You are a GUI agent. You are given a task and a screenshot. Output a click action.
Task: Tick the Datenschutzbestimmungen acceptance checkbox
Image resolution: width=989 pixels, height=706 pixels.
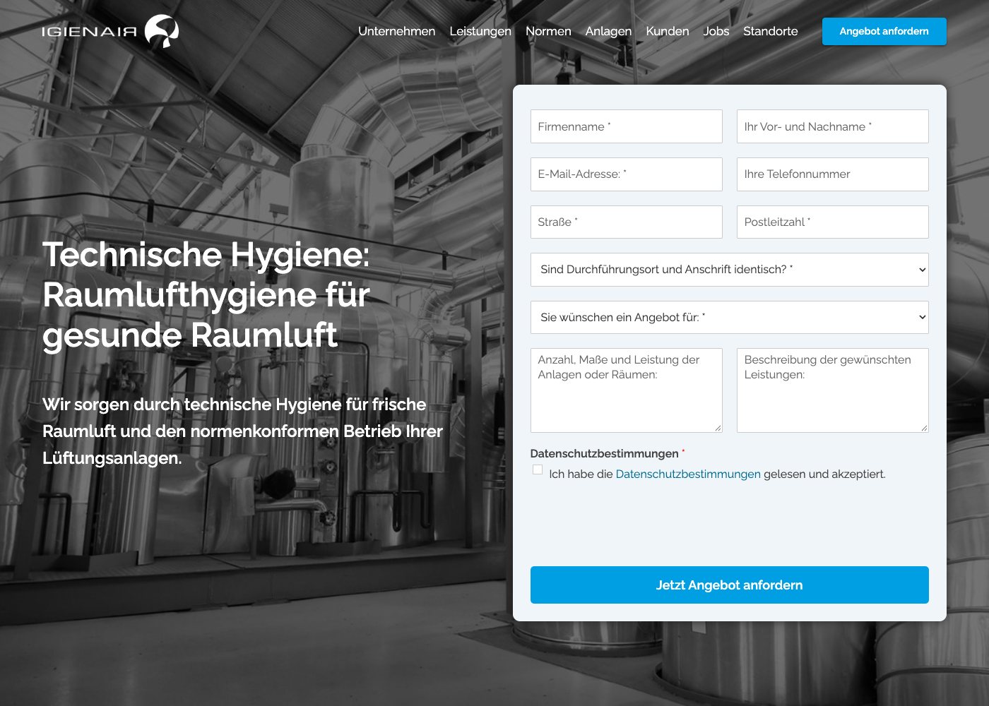pos(538,469)
